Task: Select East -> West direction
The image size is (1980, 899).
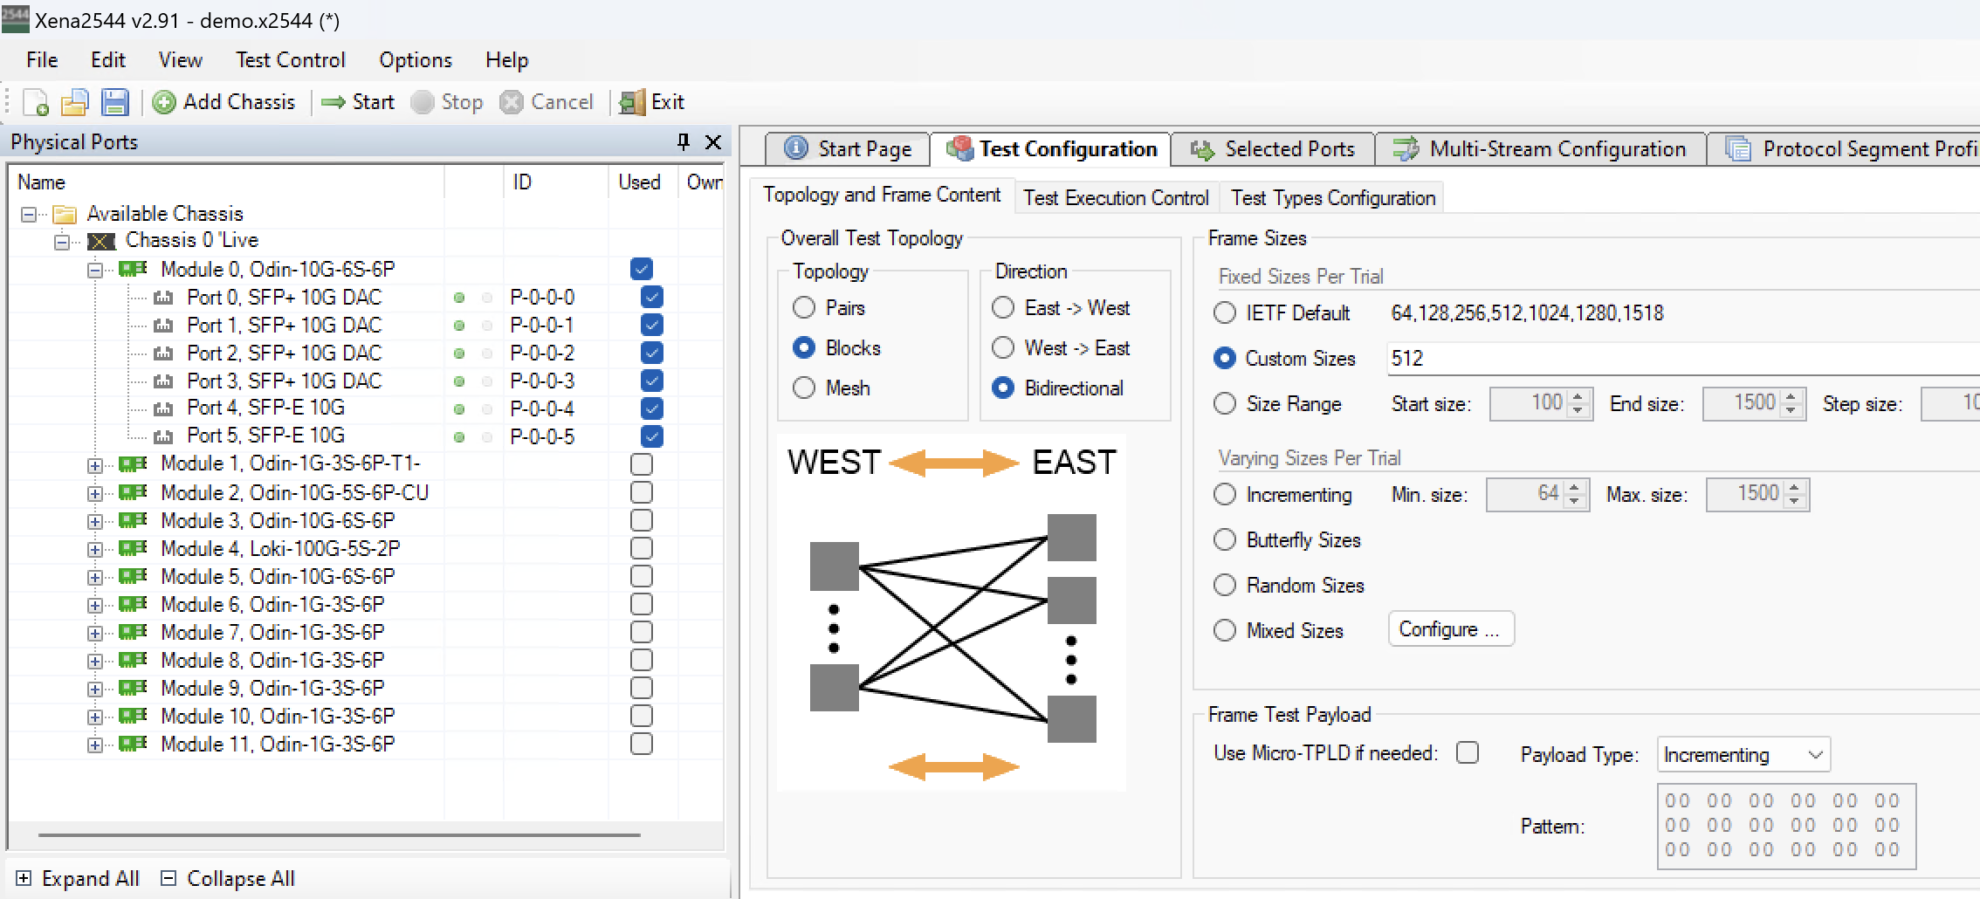Action: pos(1003,308)
